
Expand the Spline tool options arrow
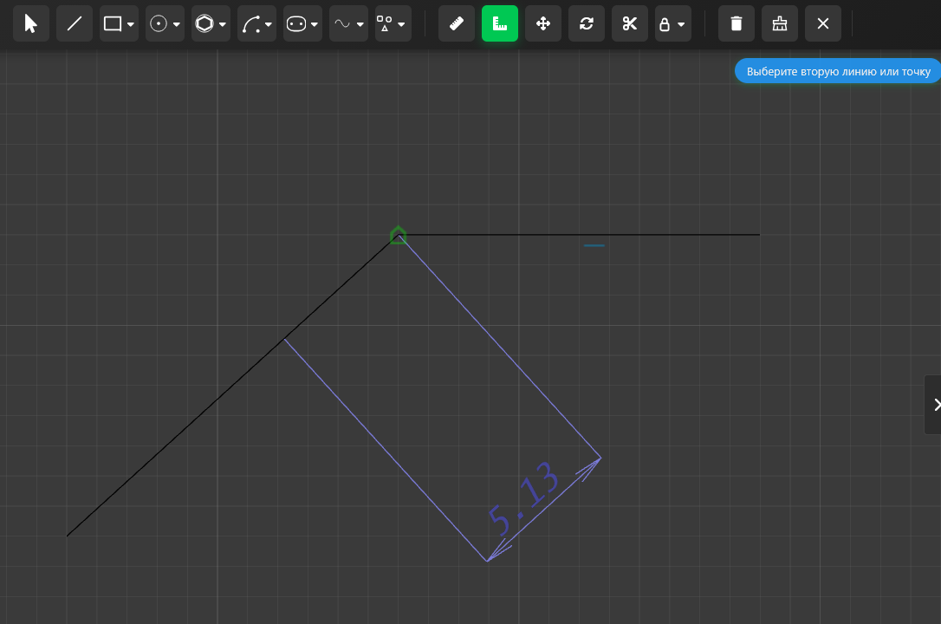[360, 24]
